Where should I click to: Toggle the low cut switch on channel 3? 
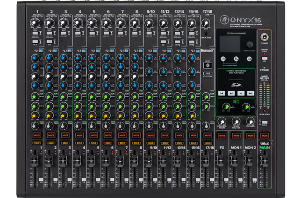pyautogui.click(x=64, y=33)
